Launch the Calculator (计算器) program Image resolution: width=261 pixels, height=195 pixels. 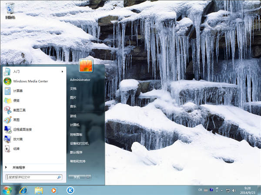pos(17,91)
